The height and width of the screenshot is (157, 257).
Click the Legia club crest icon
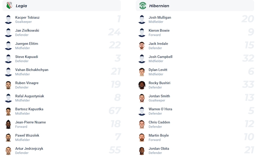coord(9,6)
